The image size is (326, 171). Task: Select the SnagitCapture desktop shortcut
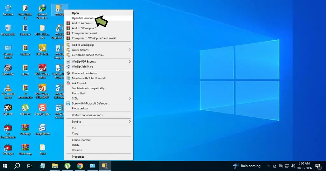pyautogui.click(x=42, y=110)
